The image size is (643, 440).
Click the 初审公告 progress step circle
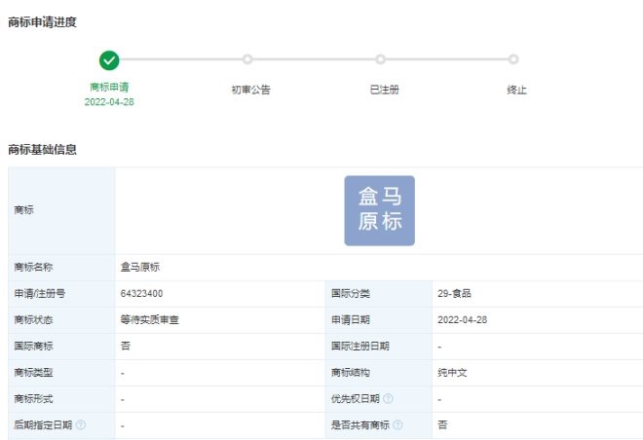point(247,59)
